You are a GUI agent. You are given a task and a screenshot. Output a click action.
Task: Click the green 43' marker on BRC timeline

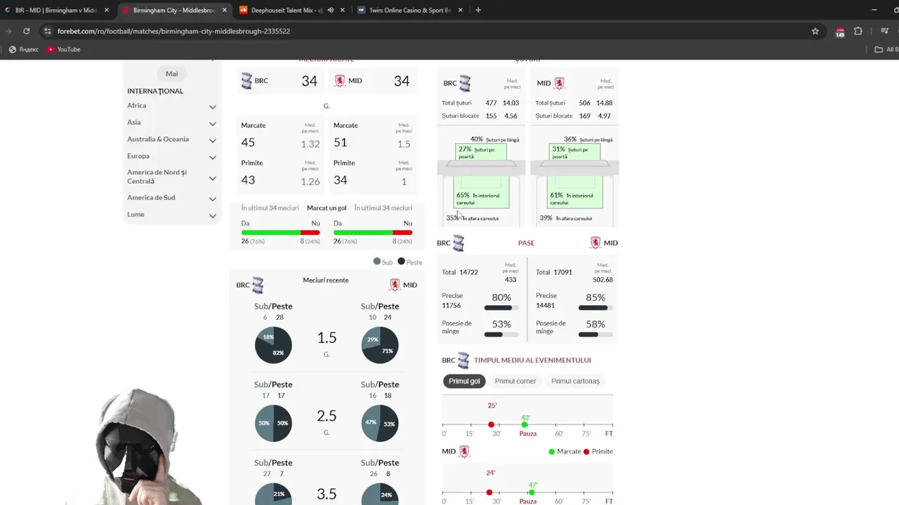[x=525, y=424]
